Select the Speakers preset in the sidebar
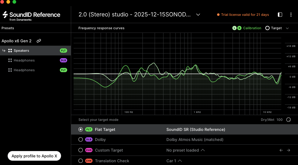This screenshot has height=165, width=298. tap(21, 51)
